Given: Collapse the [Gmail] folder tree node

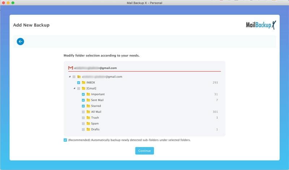Looking at the screenshot, I should pyautogui.click(x=74, y=88).
